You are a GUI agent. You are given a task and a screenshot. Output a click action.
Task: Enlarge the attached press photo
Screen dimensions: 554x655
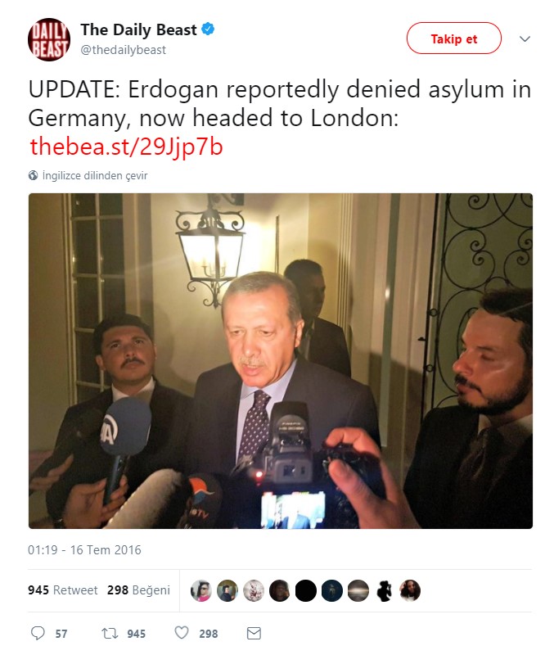tap(281, 361)
